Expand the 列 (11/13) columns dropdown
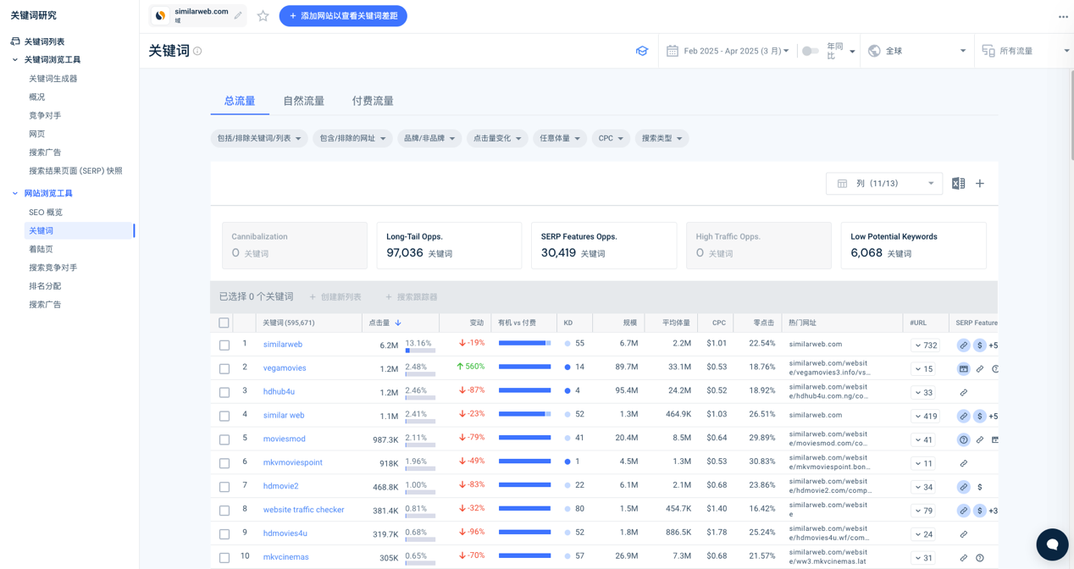 883,184
